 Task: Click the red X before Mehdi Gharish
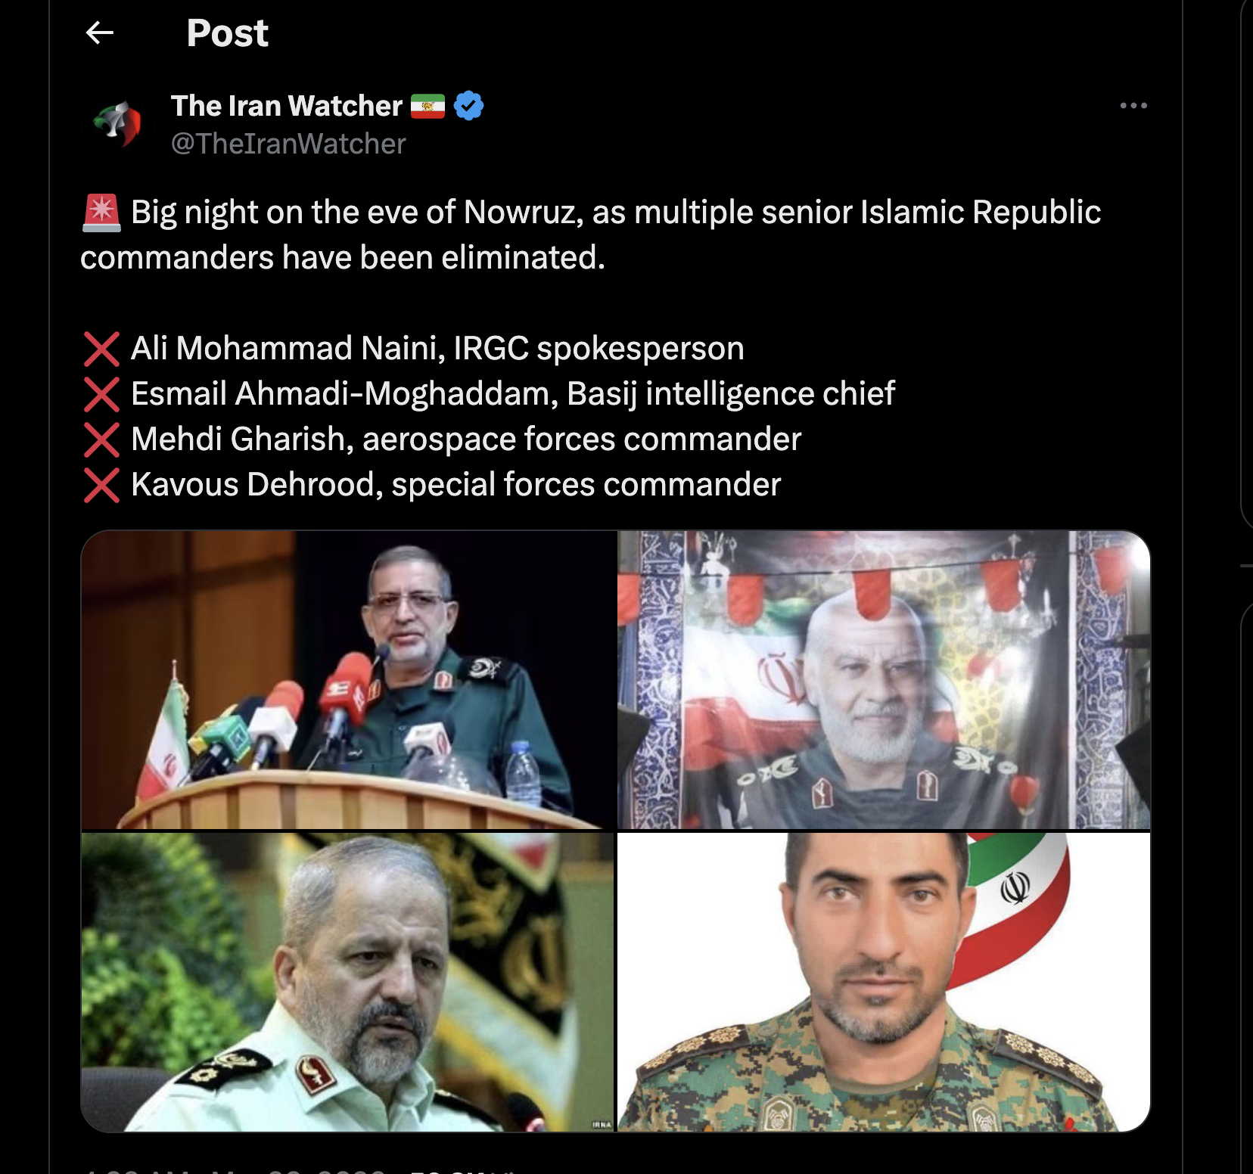point(101,439)
